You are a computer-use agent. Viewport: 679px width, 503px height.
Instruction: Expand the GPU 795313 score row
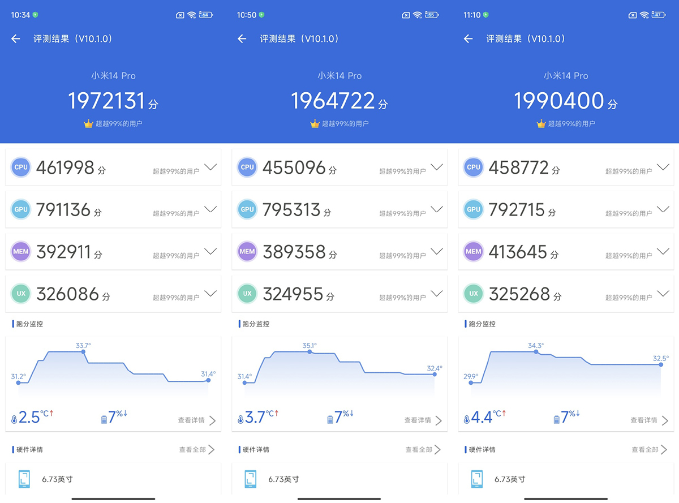click(437, 209)
